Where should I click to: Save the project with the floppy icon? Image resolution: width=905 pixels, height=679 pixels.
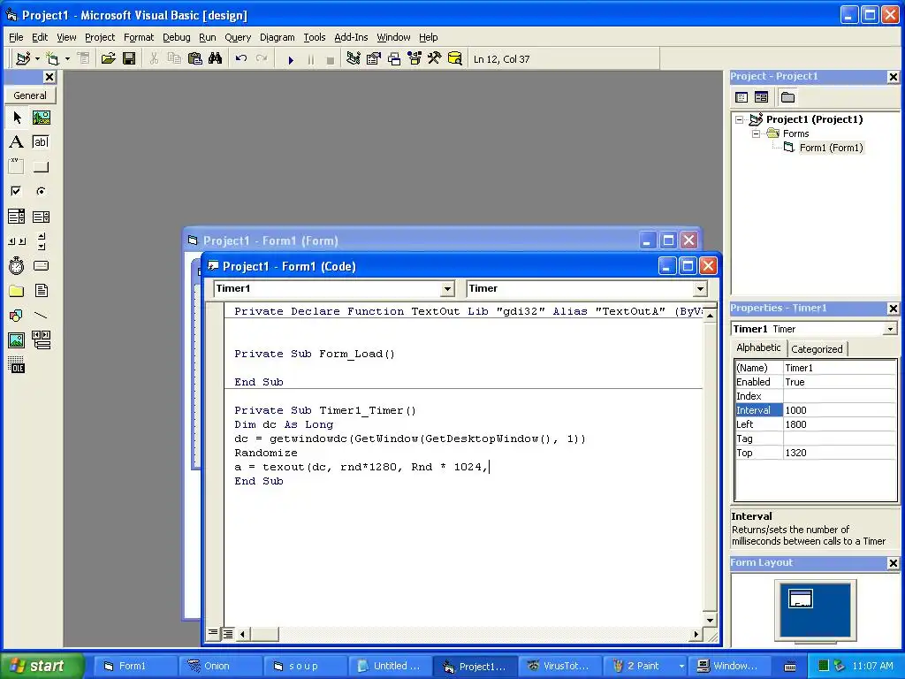point(129,59)
